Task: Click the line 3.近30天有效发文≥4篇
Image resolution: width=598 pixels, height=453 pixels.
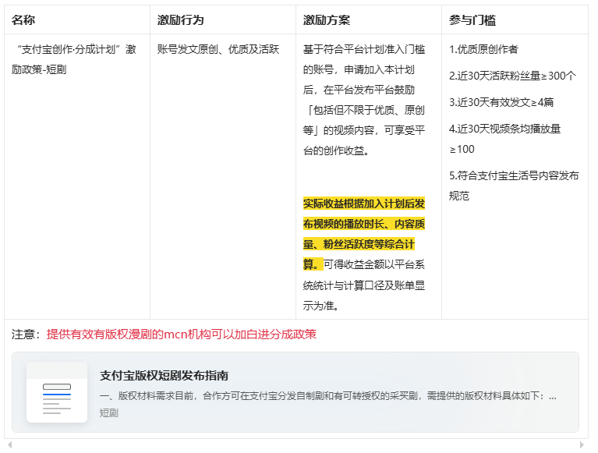Action: (501, 102)
